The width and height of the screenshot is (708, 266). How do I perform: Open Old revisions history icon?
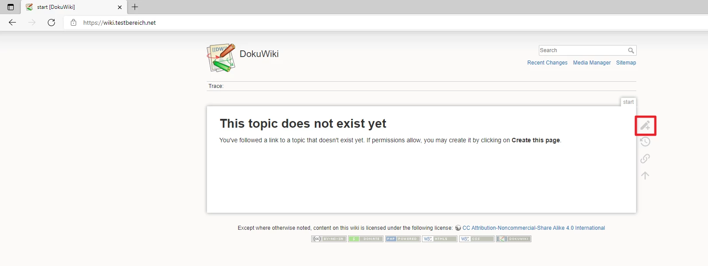pyautogui.click(x=645, y=142)
